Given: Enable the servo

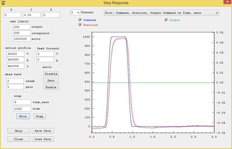Looking at the screenshot, I should 51,87.
